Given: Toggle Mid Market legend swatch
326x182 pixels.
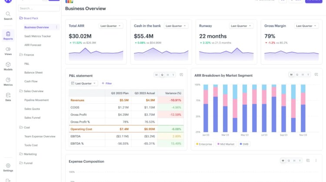Looking at the screenshot, I should (x=218, y=144).
